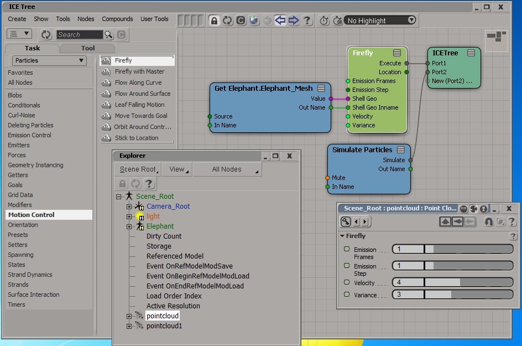Click the back arrow navigation icon
The height and width of the screenshot is (346, 522).
pyautogui.click(x=280, y=20)
